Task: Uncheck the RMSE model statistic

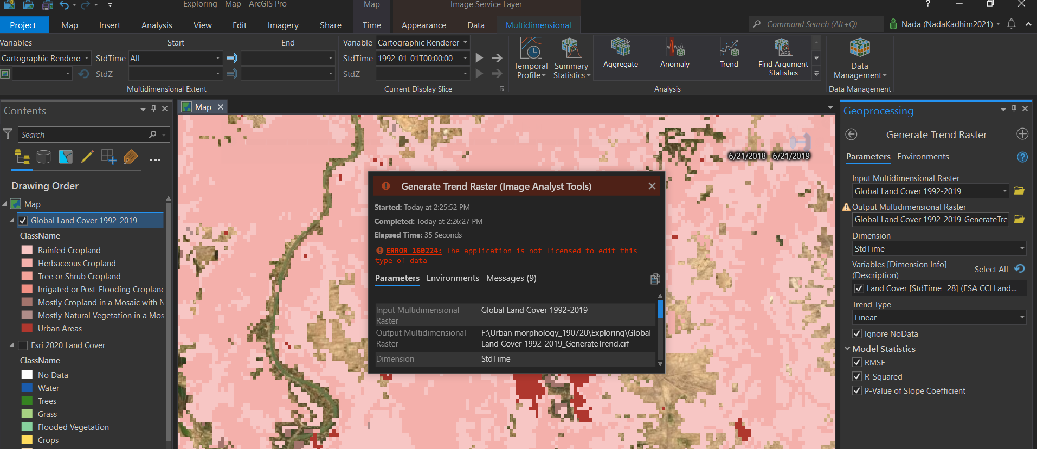Action: click(857, 362)
